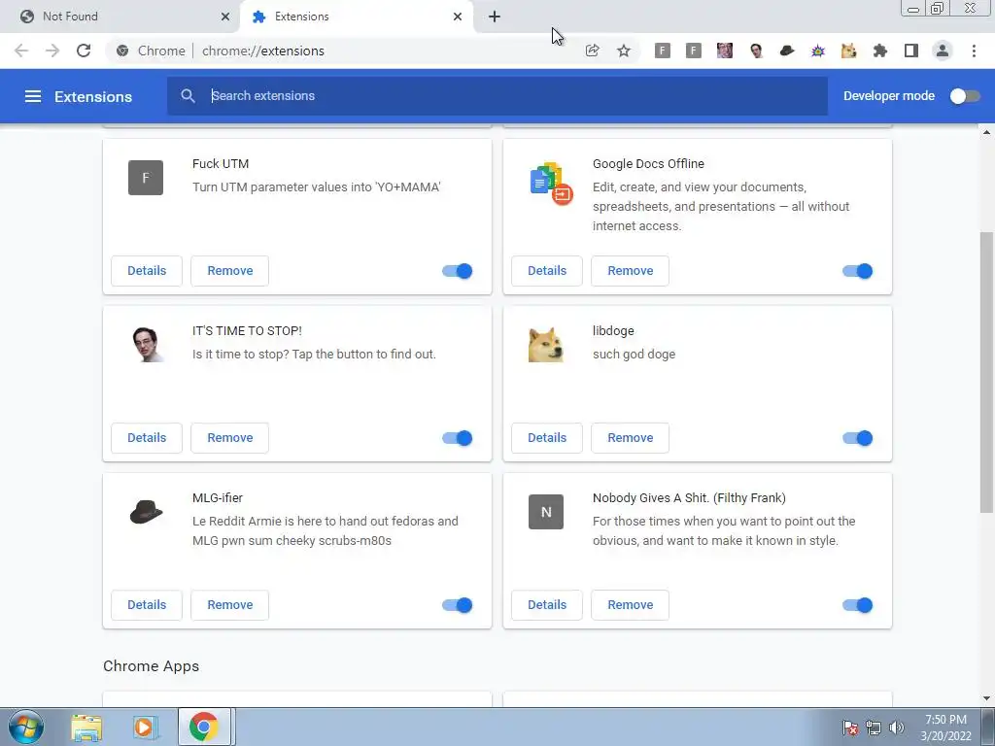Remove the Fuck UTM extension

(229, 271)
